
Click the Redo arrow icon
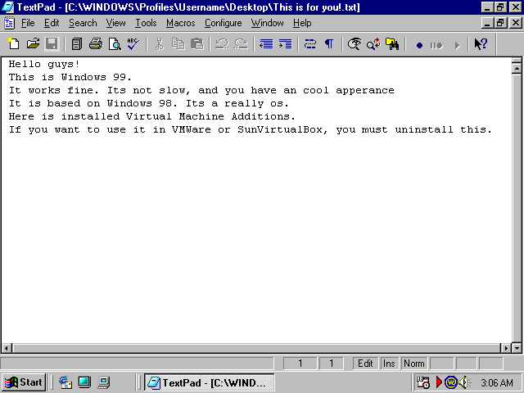[241, 43]
